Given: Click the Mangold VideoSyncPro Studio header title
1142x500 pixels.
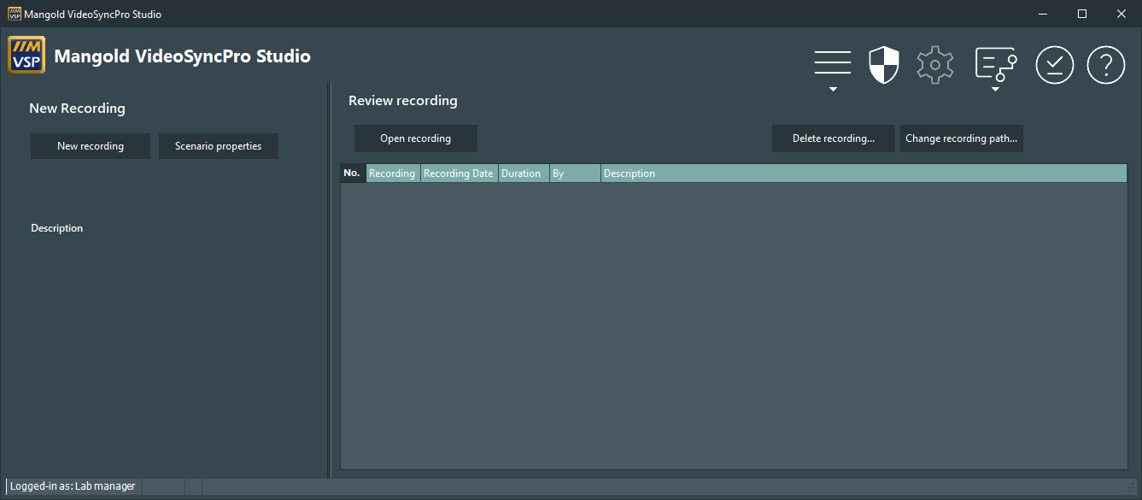Looking at the screenshot, I should 183,56.
